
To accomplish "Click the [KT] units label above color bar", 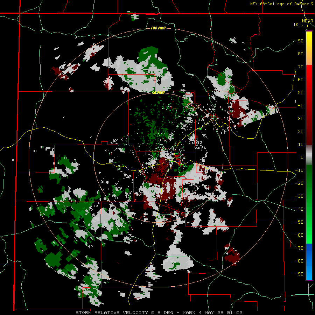I will coord(299,24).
